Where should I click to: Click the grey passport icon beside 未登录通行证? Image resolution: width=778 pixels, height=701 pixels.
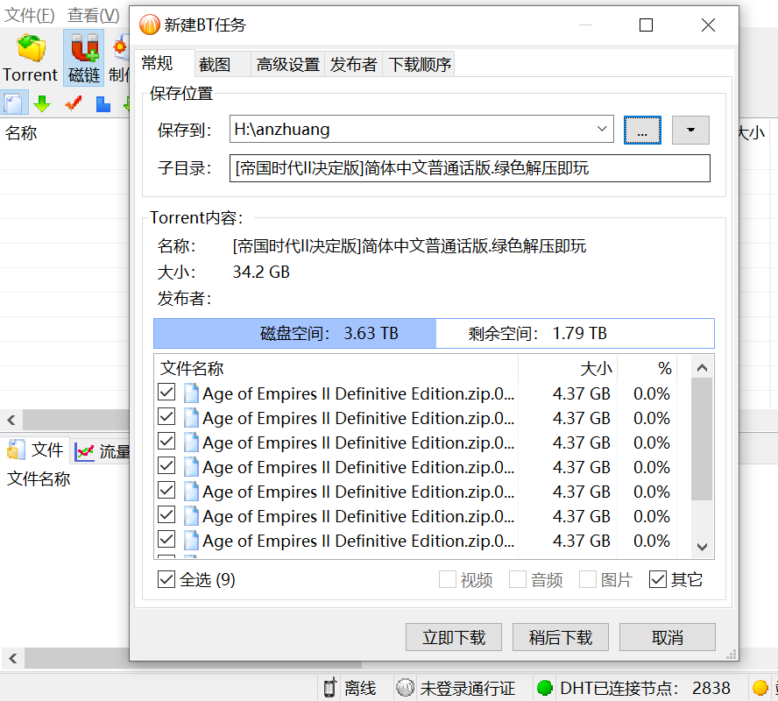(406, 688)
